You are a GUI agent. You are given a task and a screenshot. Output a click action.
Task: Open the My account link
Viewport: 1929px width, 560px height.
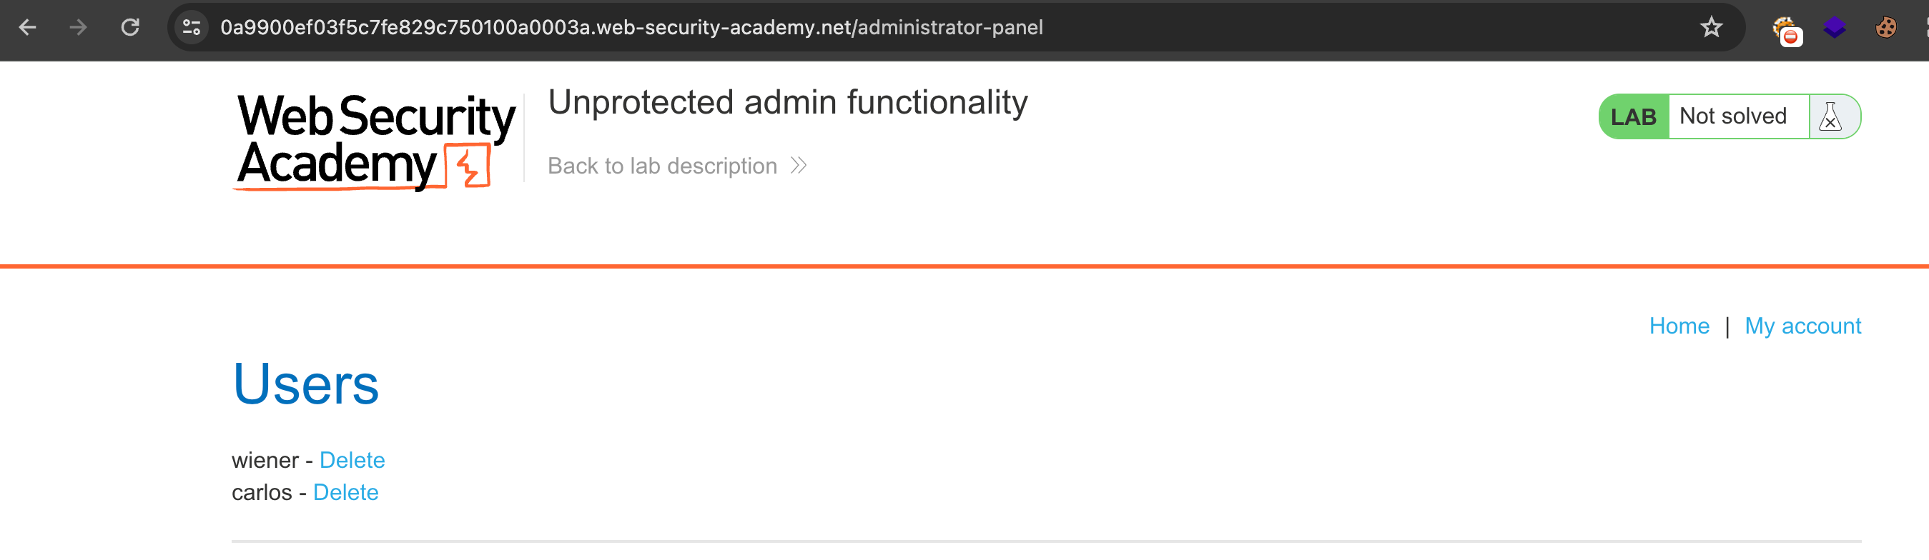[x=1802, y=326]
